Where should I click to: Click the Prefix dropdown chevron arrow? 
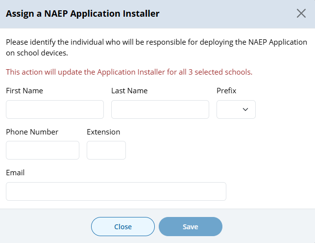[x=245, y=109]
